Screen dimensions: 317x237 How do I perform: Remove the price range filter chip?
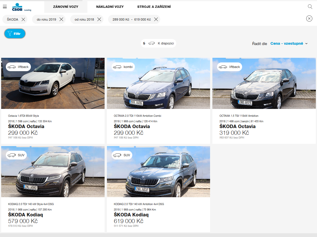click(x=156, y=19)
